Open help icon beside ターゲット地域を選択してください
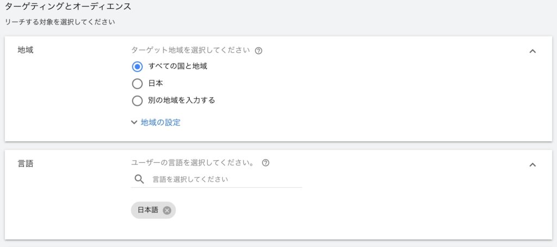This screenshot has width=557, height=247. point(259,50)
